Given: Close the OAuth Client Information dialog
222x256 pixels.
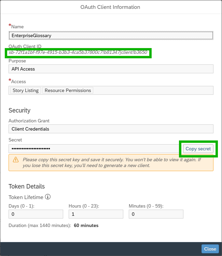Looking at the screenshot, I should click(x=210, y=249).
